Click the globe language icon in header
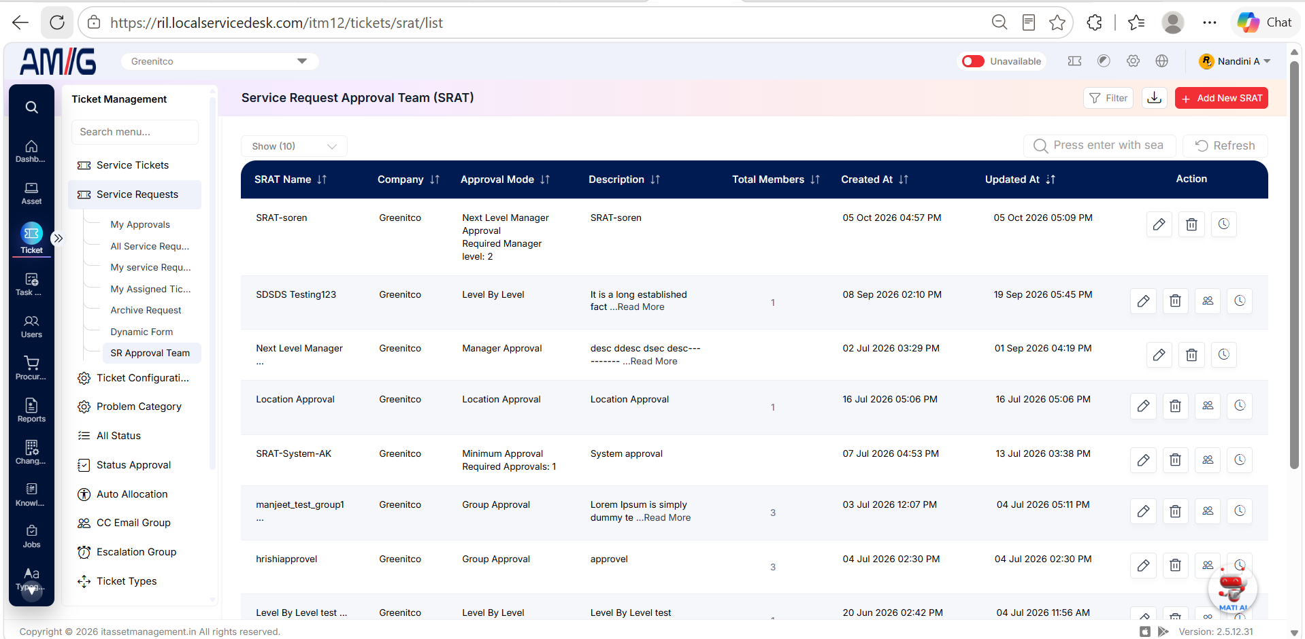The height and width of the screenshot is (639, 1305). [1162, 61]
